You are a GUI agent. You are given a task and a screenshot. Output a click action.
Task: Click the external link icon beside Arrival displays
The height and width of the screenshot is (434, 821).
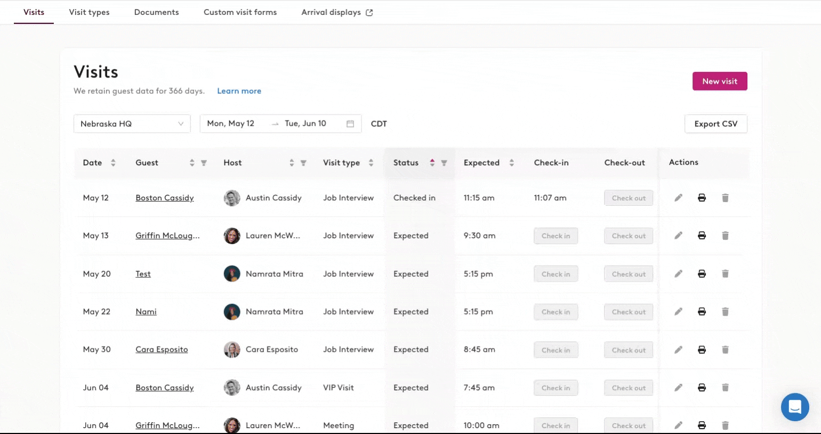[x=369, y=12]
